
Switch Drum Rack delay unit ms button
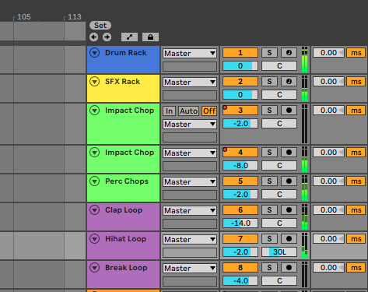point(356,53)
